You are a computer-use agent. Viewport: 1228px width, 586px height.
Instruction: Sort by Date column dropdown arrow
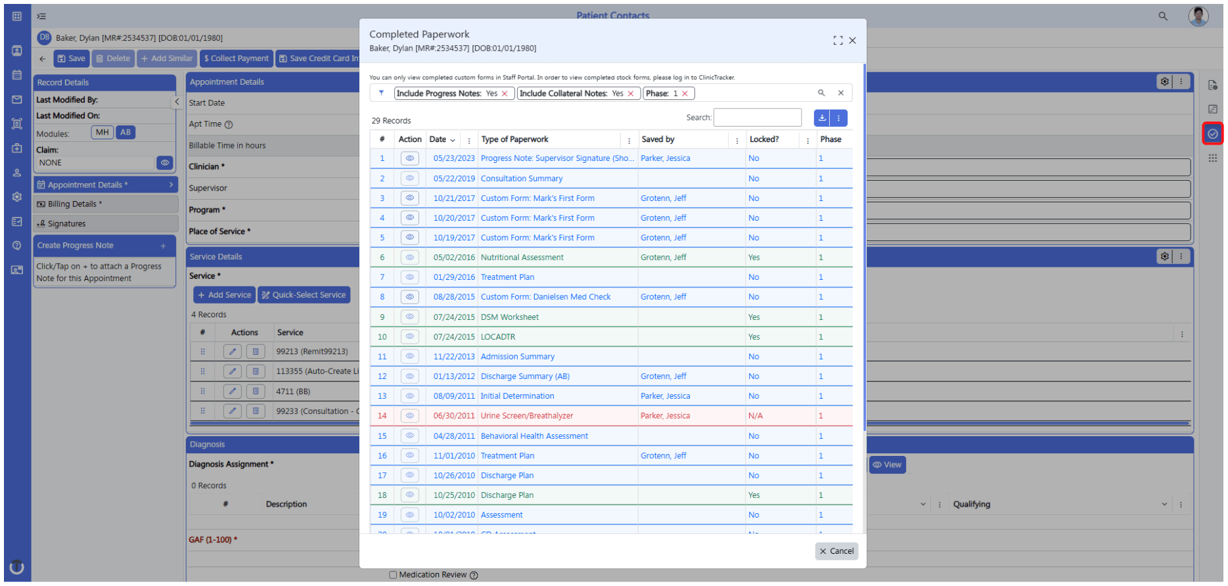tap(453, 140)
